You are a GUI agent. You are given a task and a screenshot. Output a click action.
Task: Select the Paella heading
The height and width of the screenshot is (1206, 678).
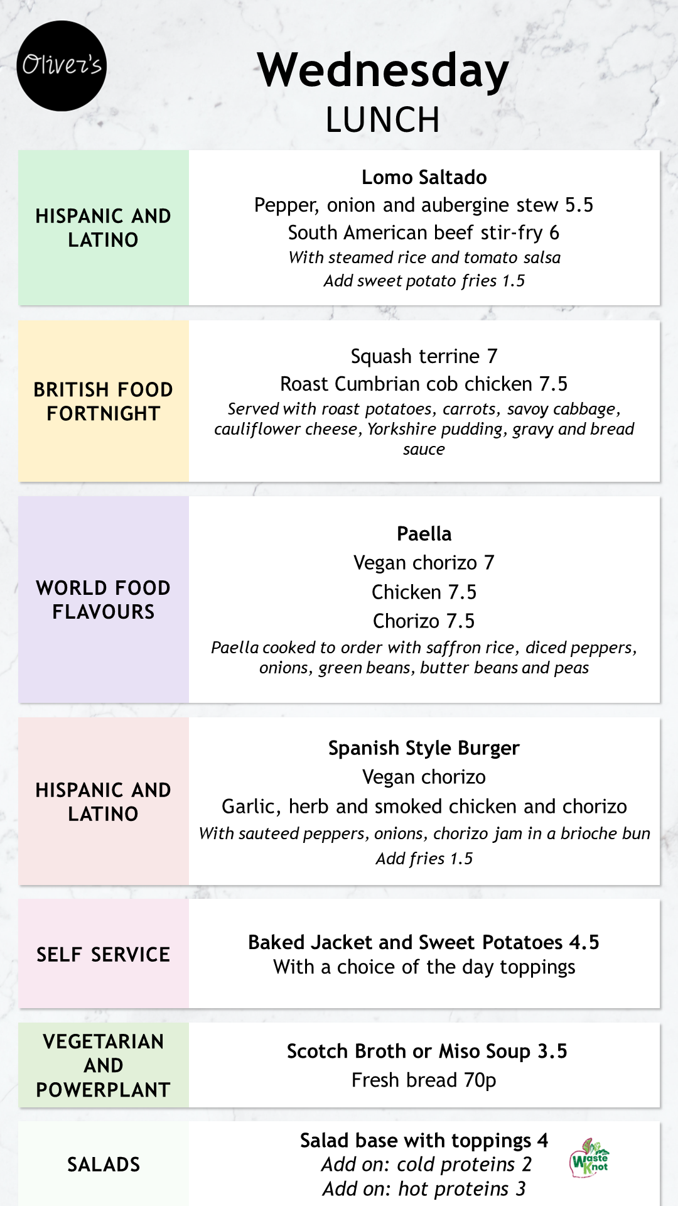(424, 534)
